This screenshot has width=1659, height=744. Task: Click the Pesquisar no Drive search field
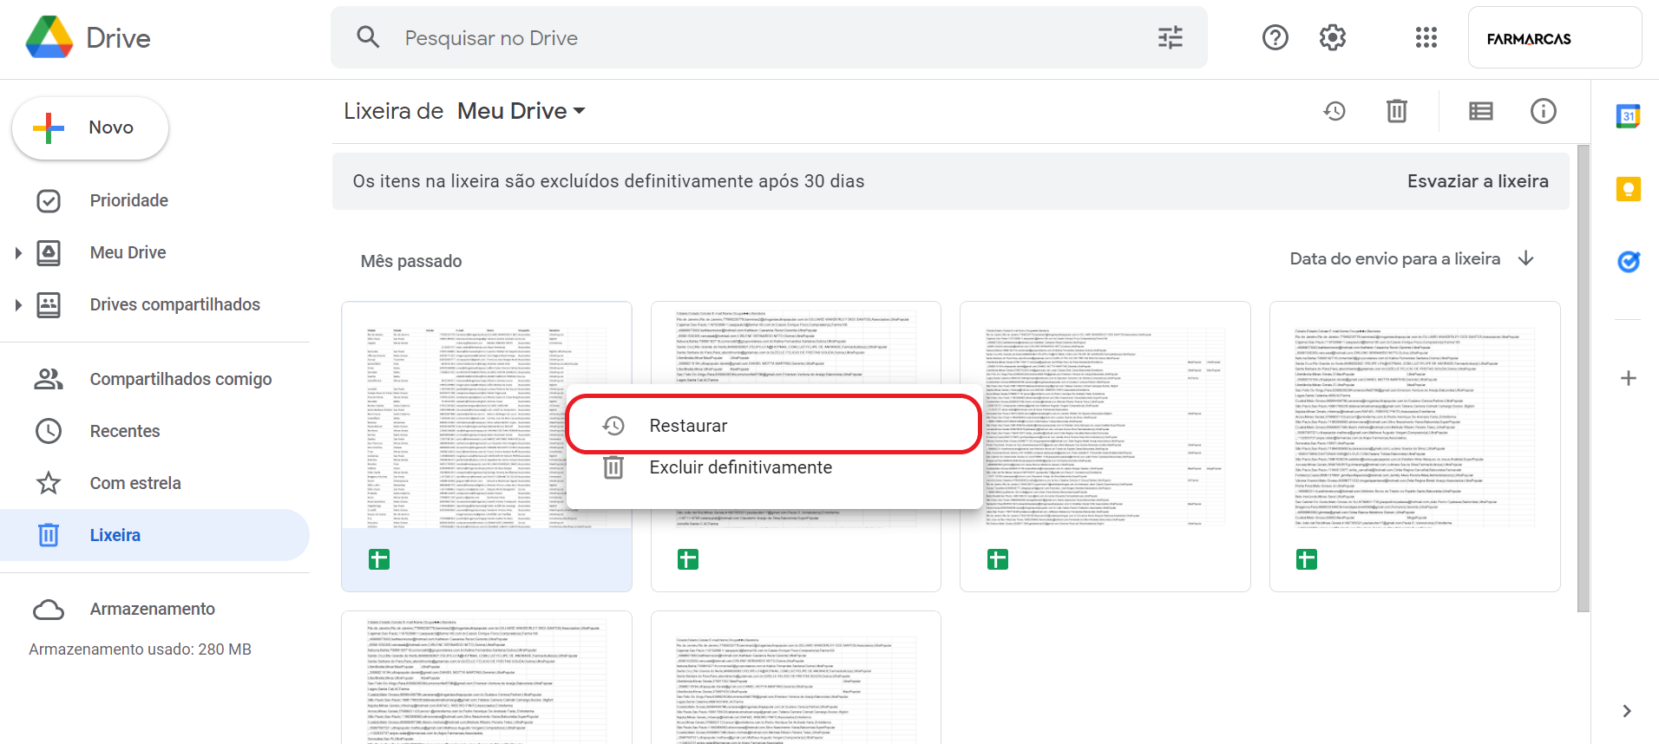(764, 38)
